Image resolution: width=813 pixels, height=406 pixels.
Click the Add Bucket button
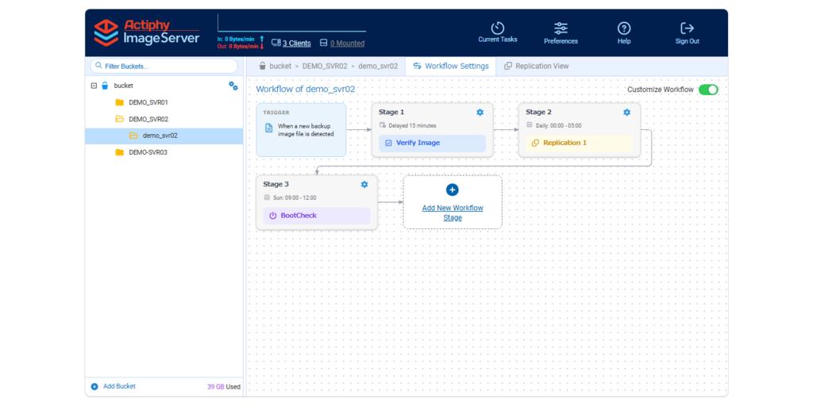tap(114, 386)
